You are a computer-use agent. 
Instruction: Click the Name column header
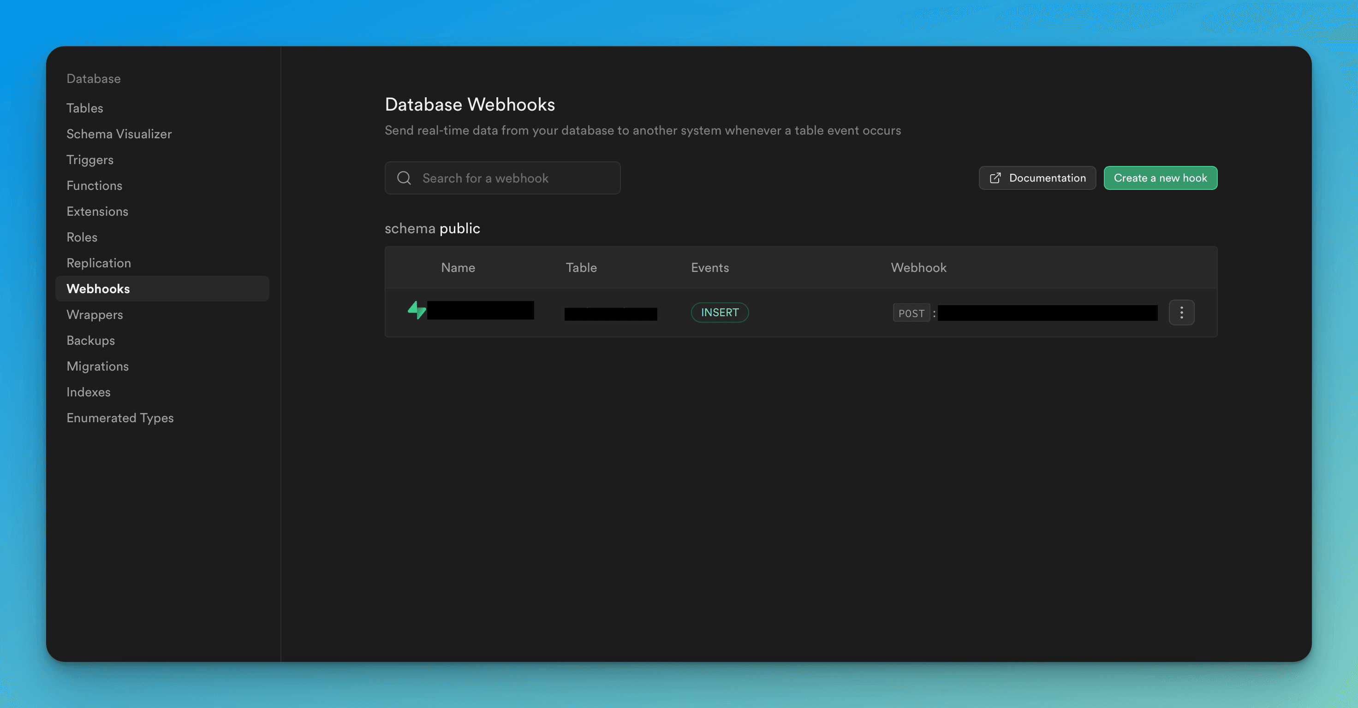458,268
